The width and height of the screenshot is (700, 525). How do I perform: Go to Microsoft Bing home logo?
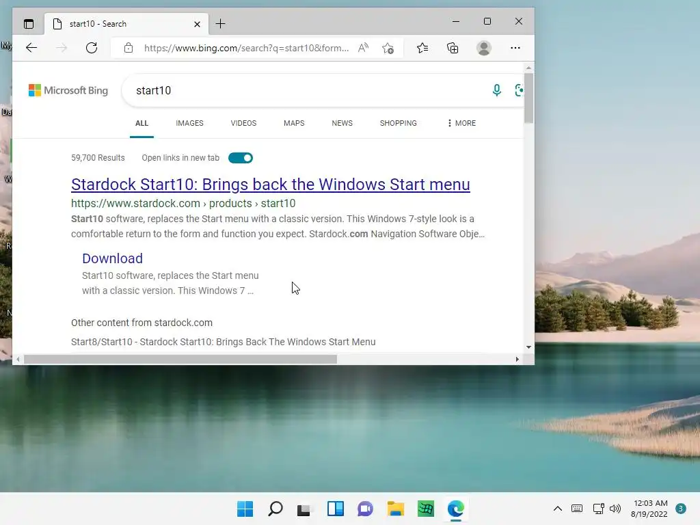(68, 90)
